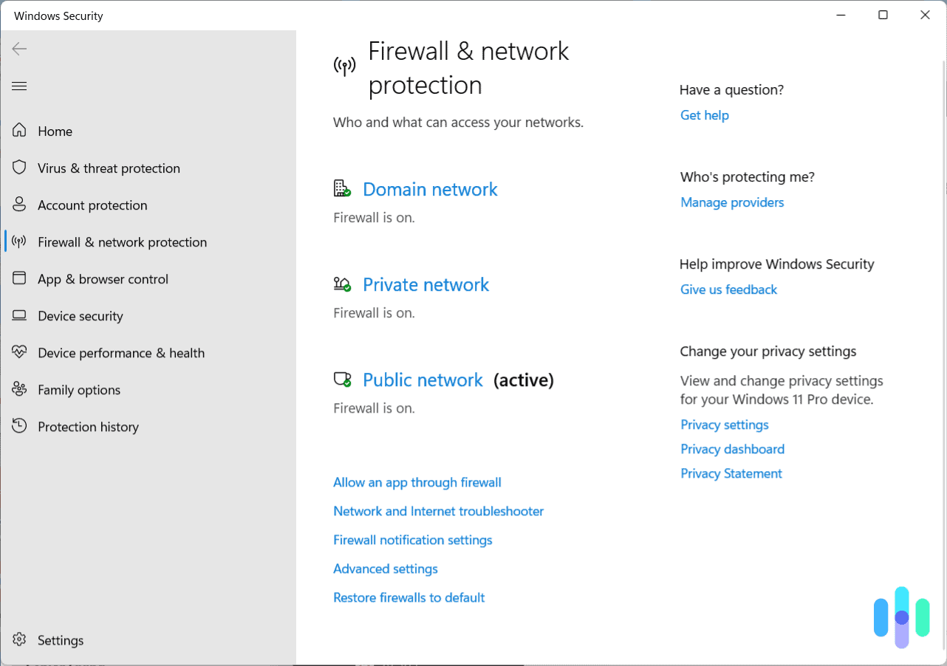Click the Device performance & health heart icon

[x=19, y=352]
